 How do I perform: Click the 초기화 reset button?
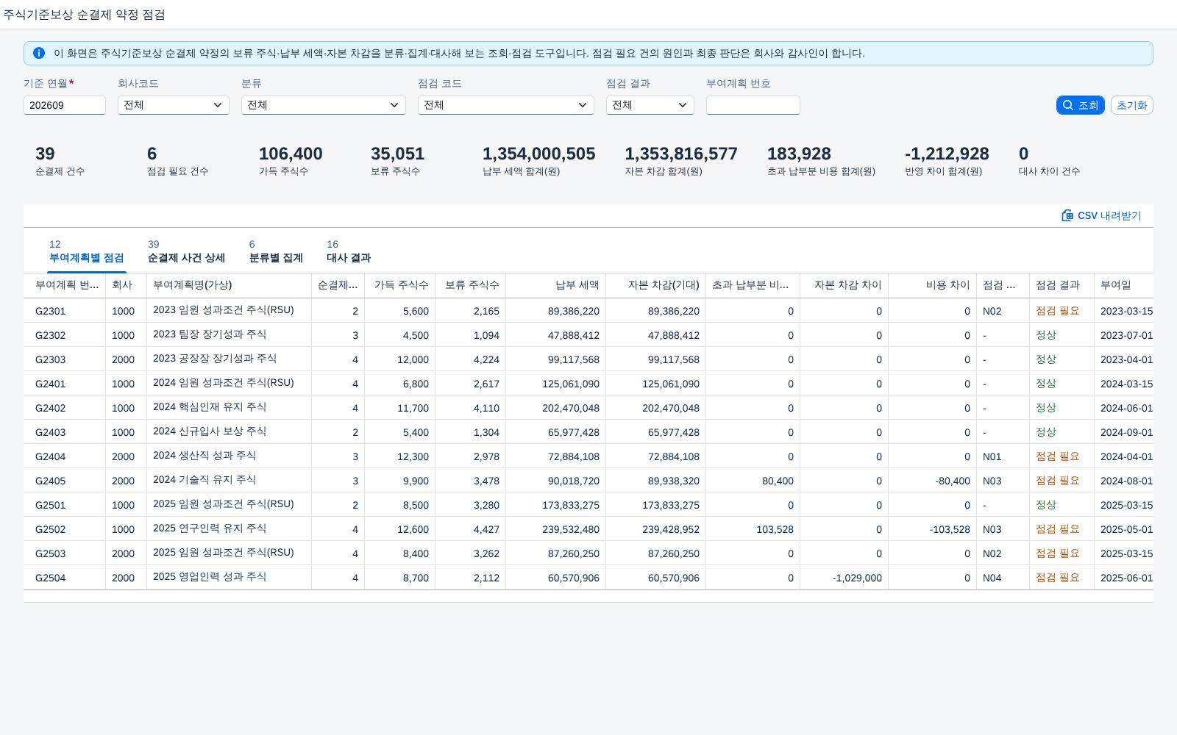pos(1132,105)
